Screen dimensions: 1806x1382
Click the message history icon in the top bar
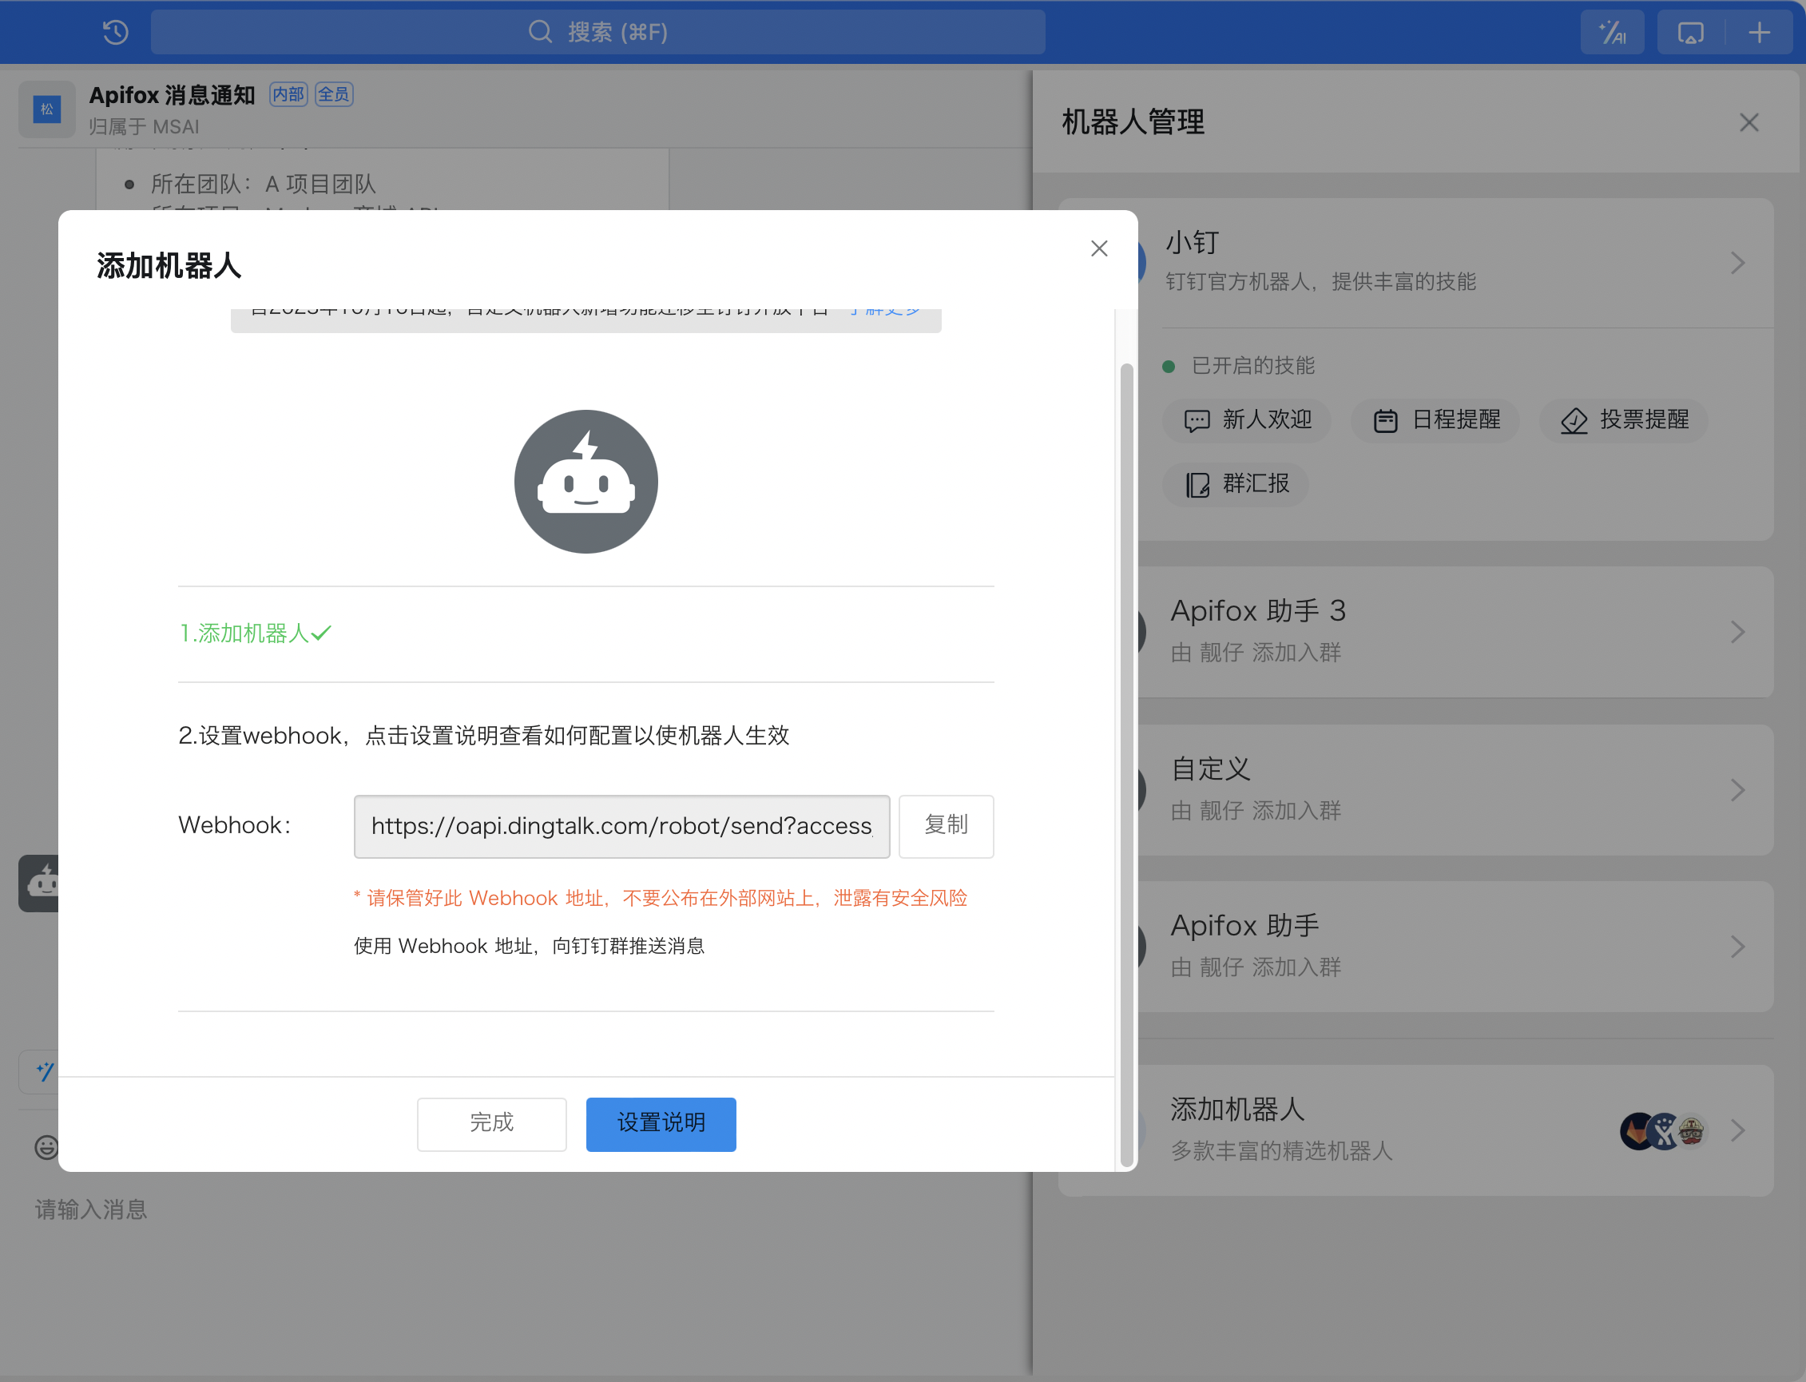tap(116, 31)
